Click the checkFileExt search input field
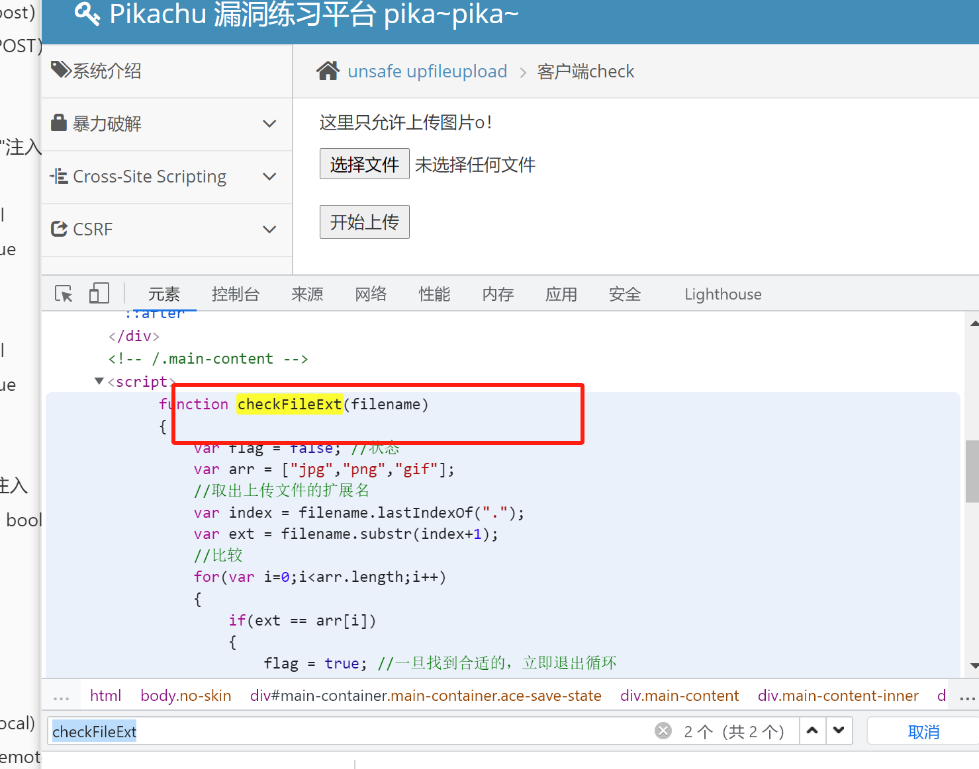Screen dimensions: 979x769 [x=351, y=731]
